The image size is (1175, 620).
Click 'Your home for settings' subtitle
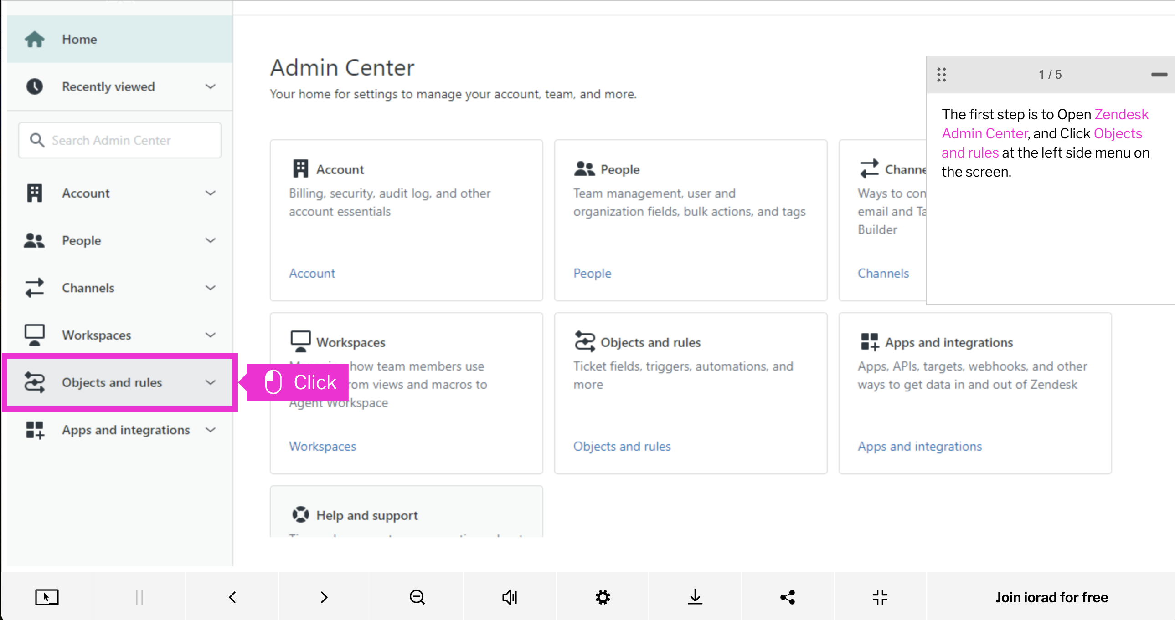pyautogui.click(x=453, y=94)
